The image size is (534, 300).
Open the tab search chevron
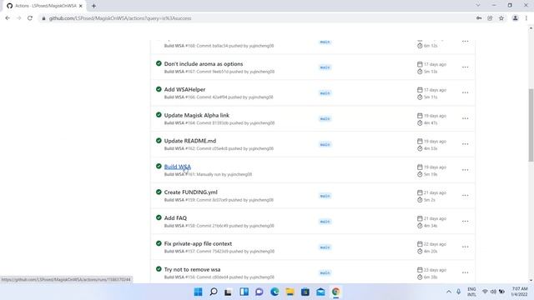478,5
